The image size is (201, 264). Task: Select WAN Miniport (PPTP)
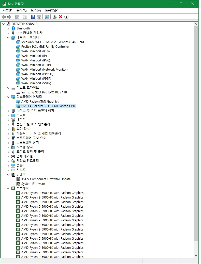point(36,79)
